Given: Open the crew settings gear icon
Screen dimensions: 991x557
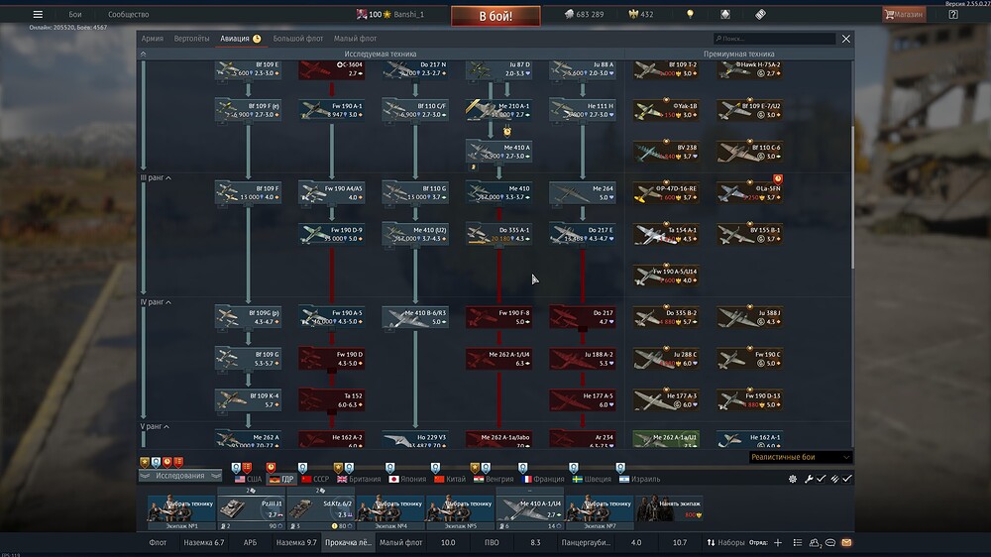Looking at the screenshot, I should click(x=793, y=479).
